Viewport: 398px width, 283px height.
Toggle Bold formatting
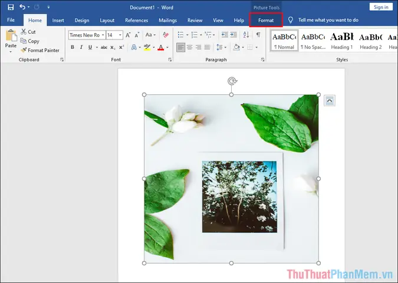point(73,47)
